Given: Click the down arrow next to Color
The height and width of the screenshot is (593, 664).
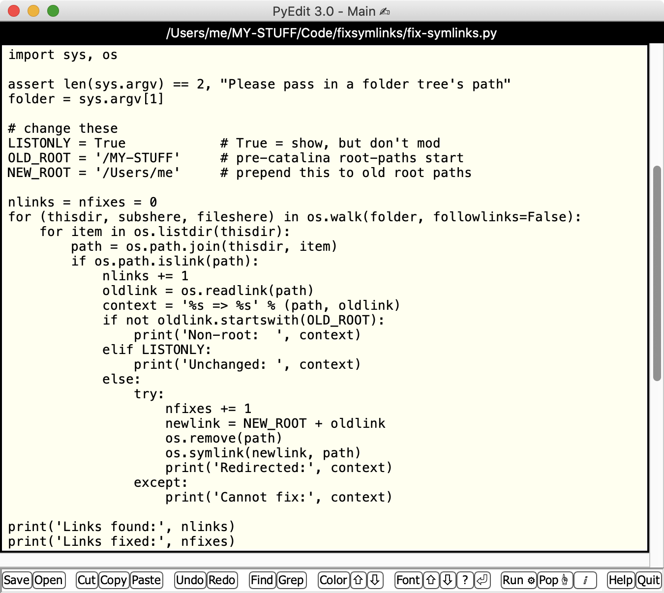Looking at the screenshot, I should [x=375, y=580].
